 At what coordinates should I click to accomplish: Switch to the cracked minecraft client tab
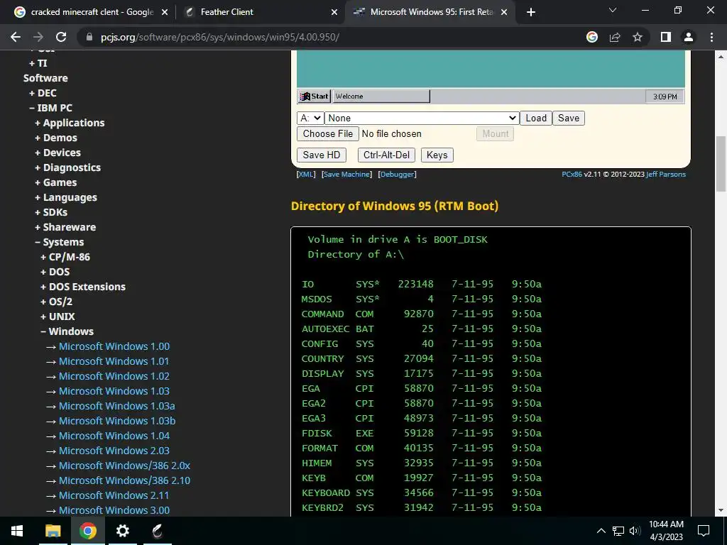[x=92, y=12]
